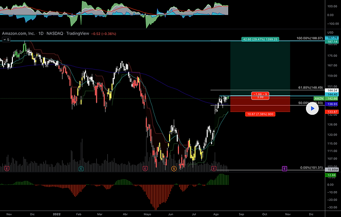Click the 15.85M volume tag

(332, 170)
